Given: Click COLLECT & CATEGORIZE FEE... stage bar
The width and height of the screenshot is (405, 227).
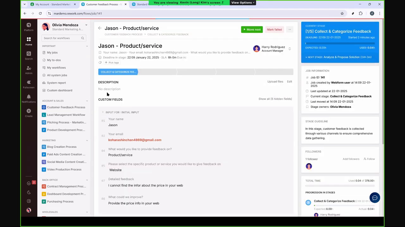Looking at the screenshot, I should (118, 72).
